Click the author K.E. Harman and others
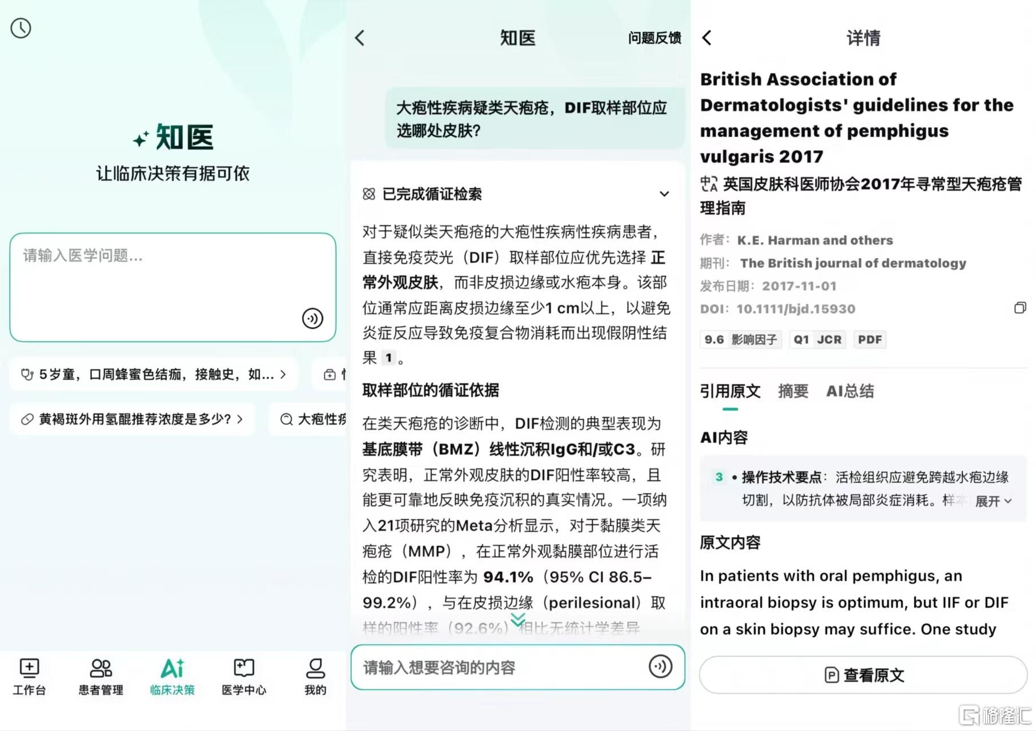 (x=815, y=240)
